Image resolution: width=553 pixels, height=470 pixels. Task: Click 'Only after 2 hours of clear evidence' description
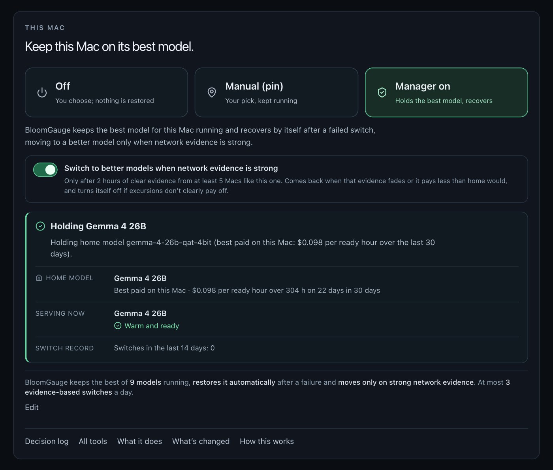pos(286,185)
